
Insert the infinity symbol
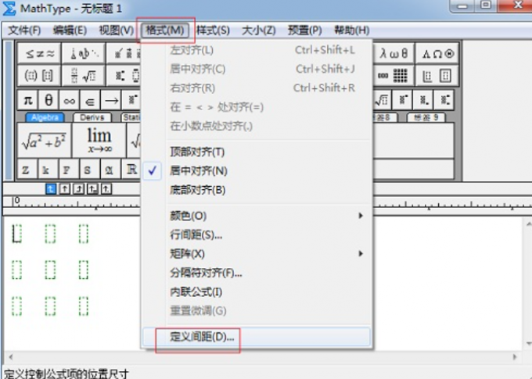coord(69,100)
